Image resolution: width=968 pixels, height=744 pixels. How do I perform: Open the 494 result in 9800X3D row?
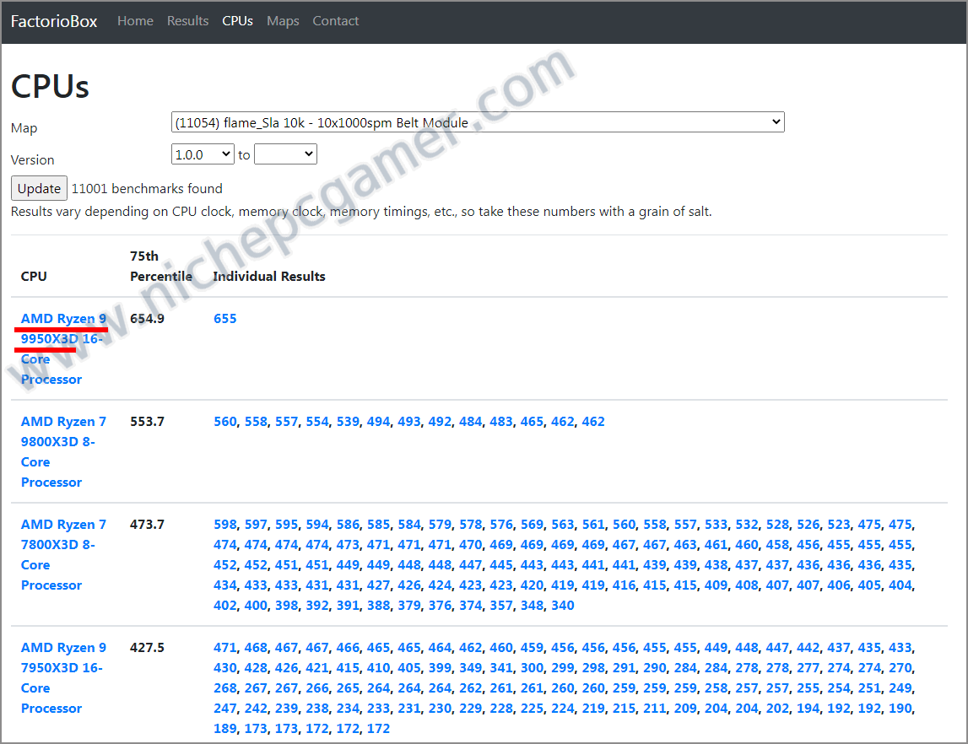[378, 422]
